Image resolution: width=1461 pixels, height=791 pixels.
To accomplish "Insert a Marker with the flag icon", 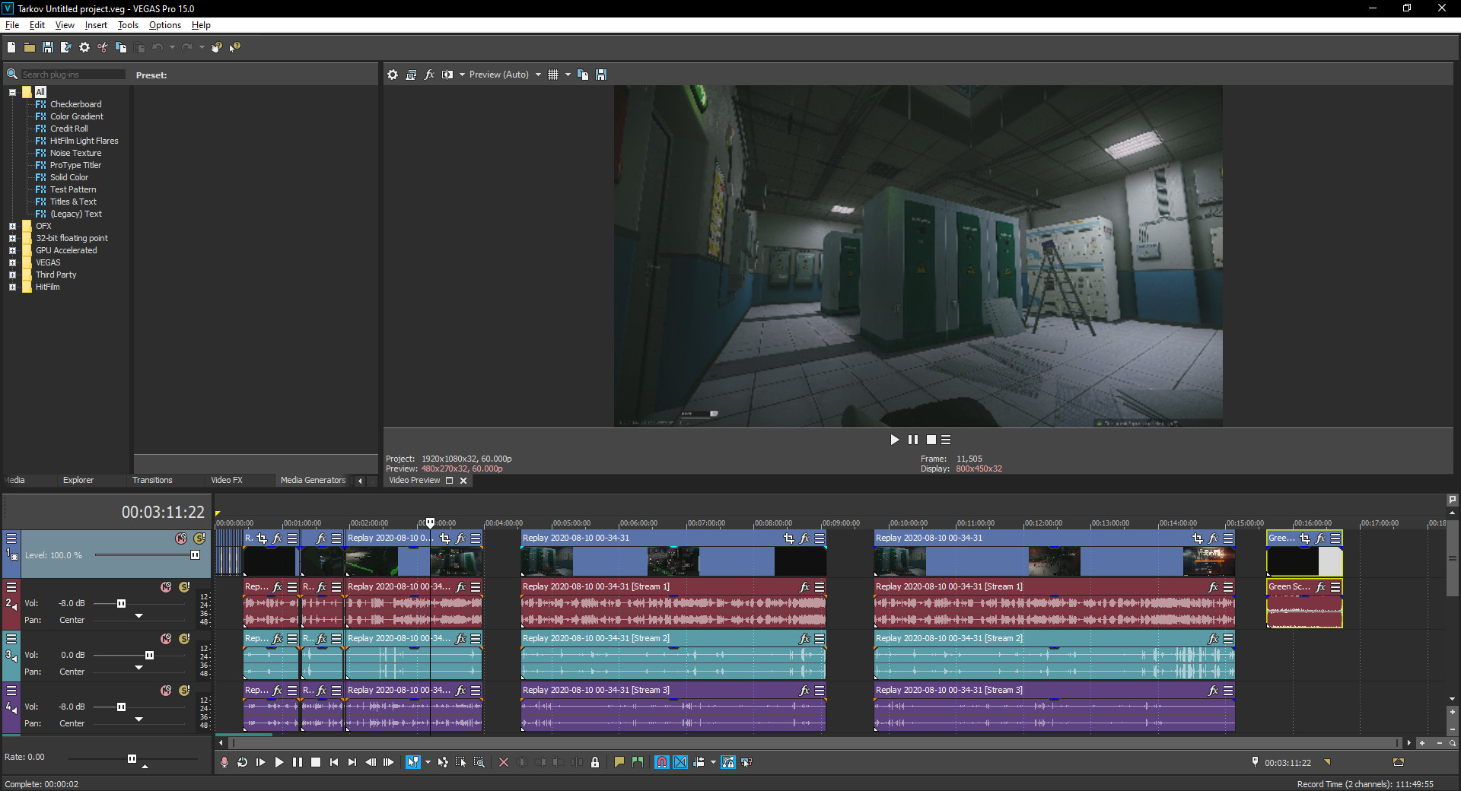I will tap(619, 762).
